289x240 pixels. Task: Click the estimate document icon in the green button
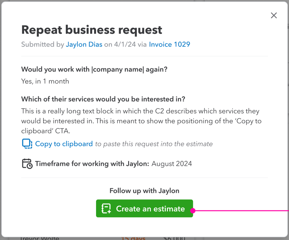(x=106, y=209)
